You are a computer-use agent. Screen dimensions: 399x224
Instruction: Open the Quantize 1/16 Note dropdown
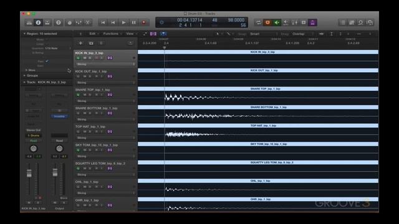[57, 49]
